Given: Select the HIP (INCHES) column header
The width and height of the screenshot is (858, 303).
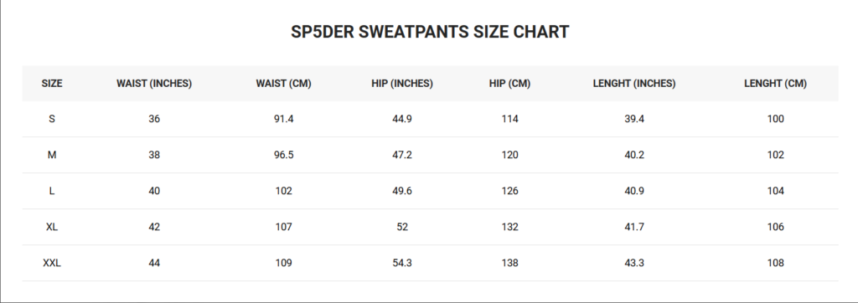Looking at the screenshot, I should point(402,84).
